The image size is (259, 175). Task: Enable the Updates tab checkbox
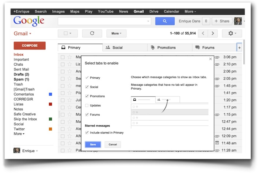coord(87,105)
